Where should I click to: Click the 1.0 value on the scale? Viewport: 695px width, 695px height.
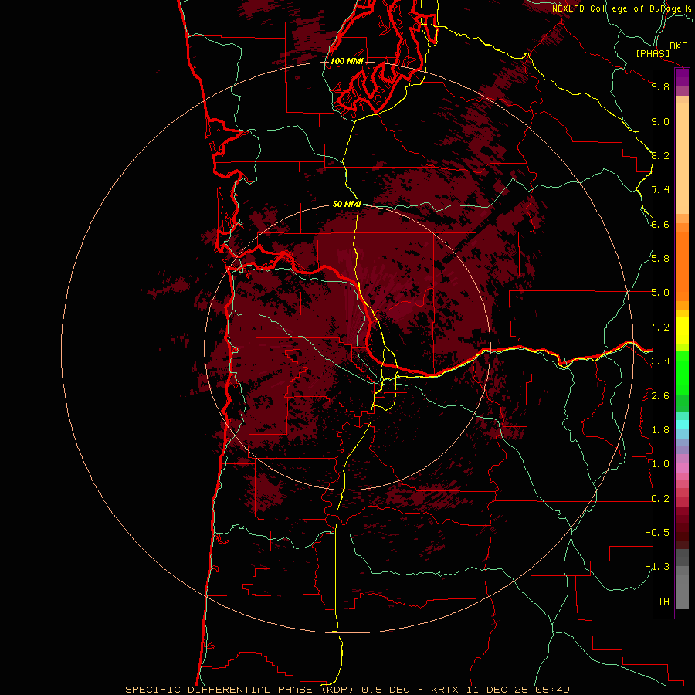click(660, 464)
